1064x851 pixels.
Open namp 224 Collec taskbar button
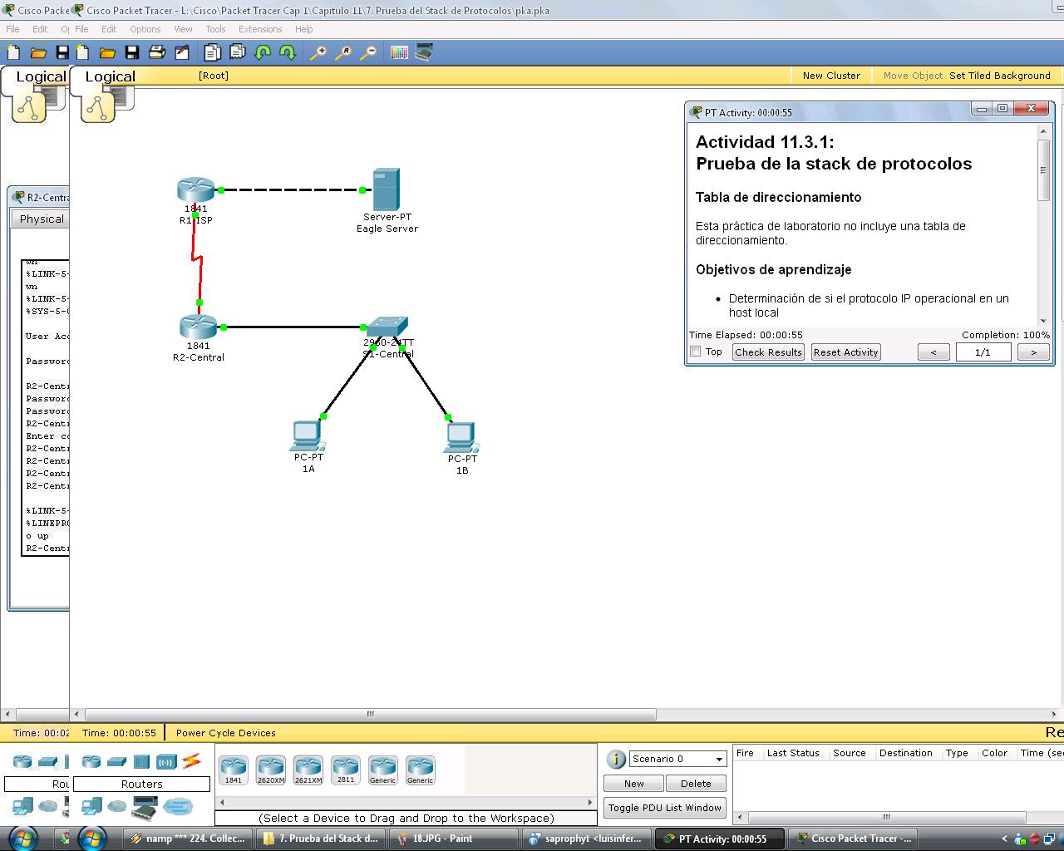188,839
